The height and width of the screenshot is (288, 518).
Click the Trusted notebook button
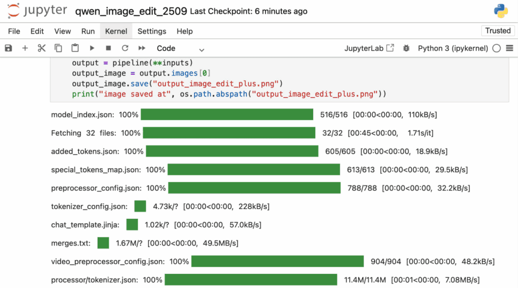(498, 31)
